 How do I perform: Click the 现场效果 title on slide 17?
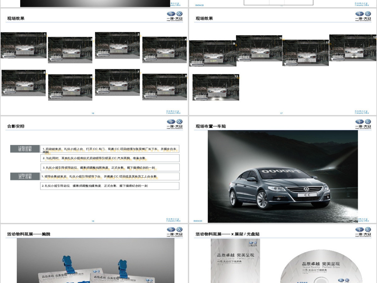point(204,18)
